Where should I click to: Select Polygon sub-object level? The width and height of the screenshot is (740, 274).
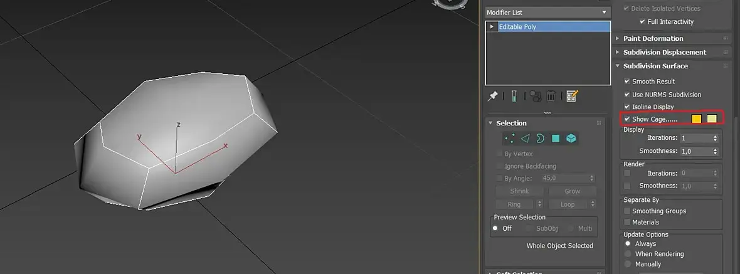[556, 138]
